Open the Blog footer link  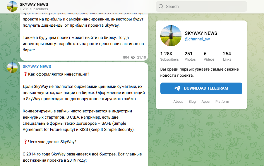coord(192,102)
